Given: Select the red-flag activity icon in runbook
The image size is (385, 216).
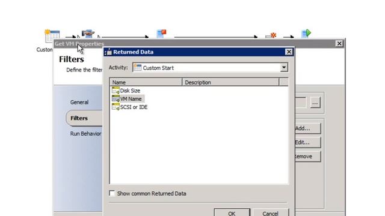Looking at the screenshot, I should click(161, 34).
